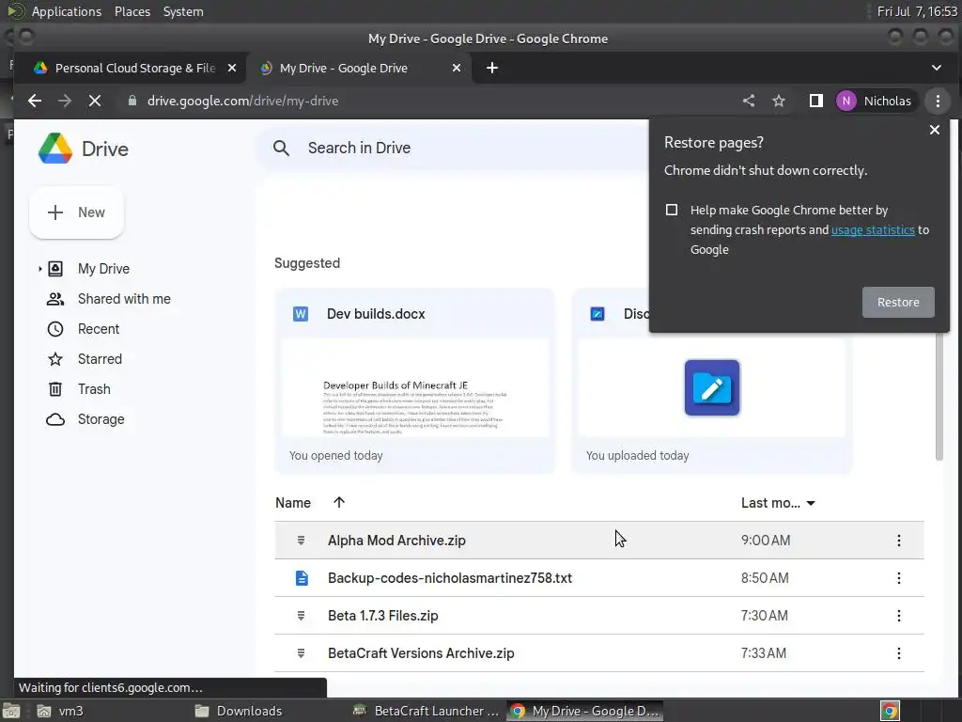Close the My Drive - Google Drive tab
The width and height of the screenshot is (962, 722).
click(x=457, y=68)
